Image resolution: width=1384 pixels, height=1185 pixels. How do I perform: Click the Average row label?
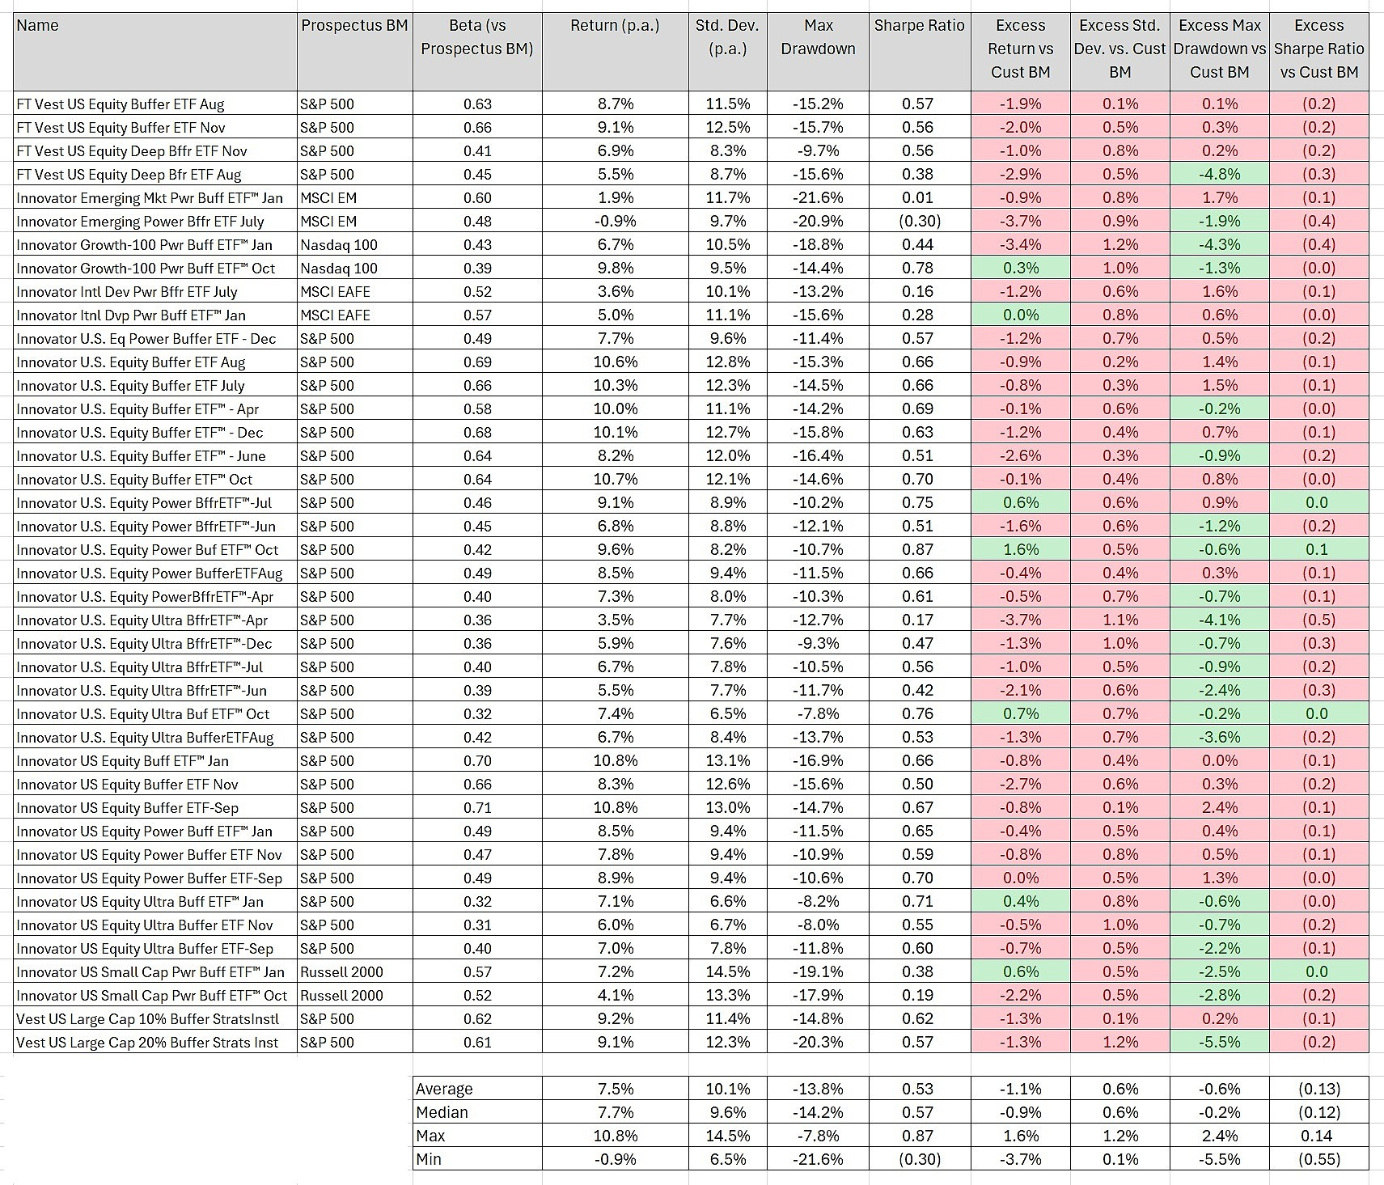pyautogui.click(x=477, y=1089)
